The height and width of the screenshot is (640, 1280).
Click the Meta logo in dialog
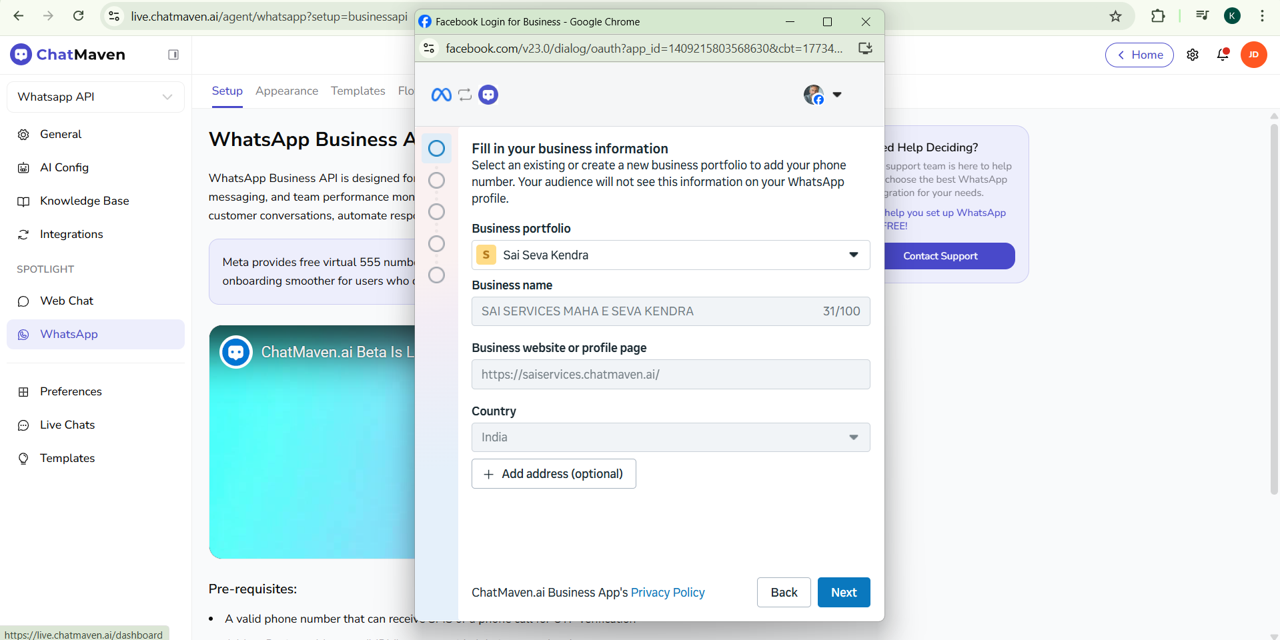point(441,95)
